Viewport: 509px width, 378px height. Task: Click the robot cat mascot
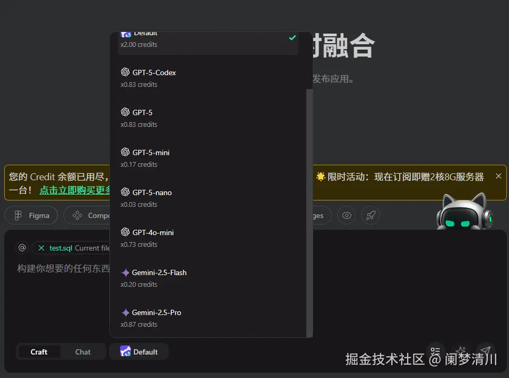pyautogui.click(x=464, y=212)
